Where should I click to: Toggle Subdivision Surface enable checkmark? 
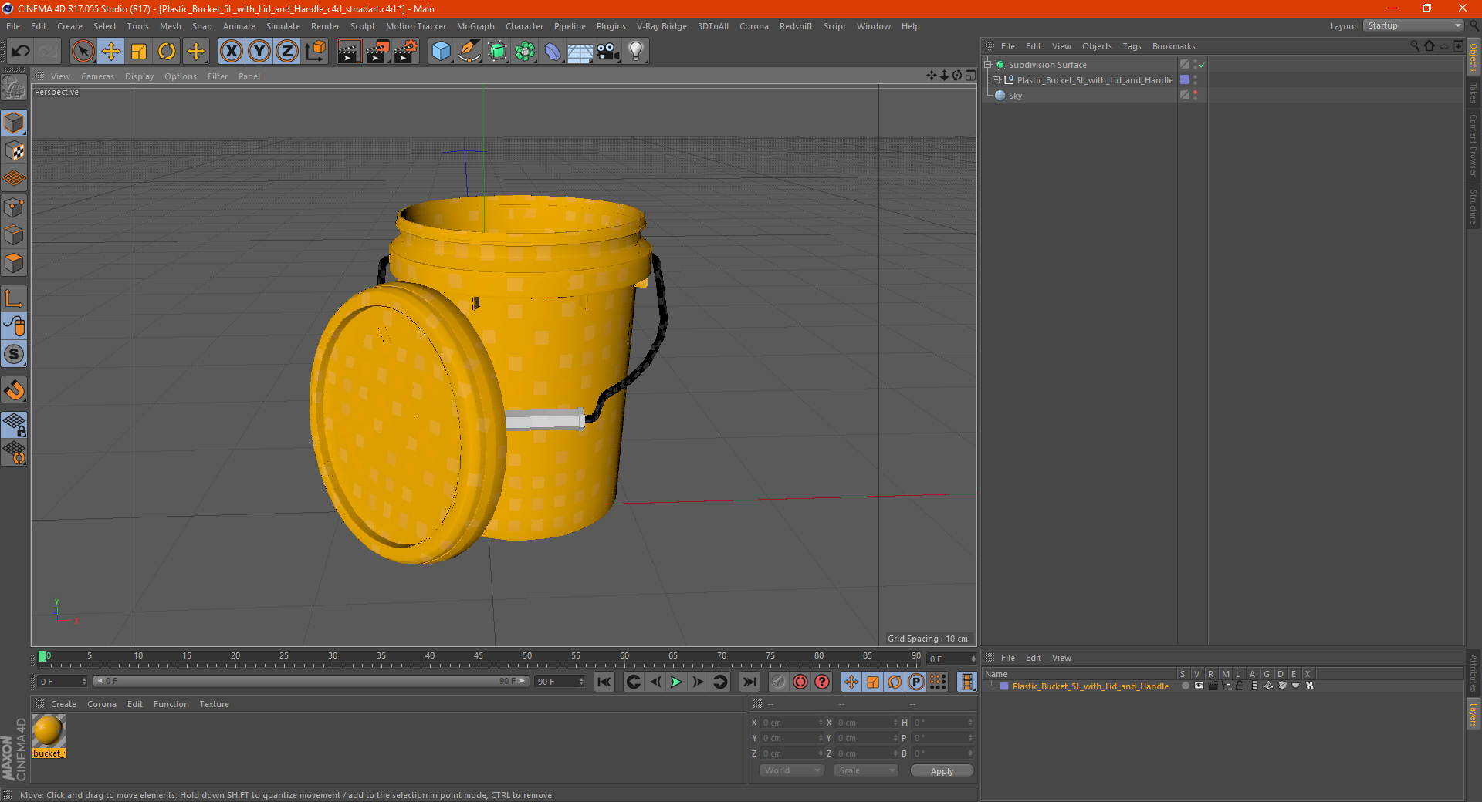tap(1202, 65)
